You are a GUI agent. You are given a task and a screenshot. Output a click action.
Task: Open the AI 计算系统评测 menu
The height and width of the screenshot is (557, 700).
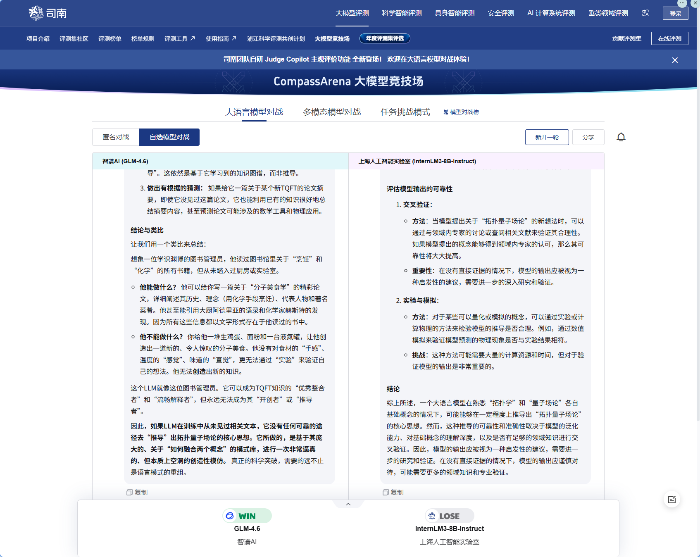click(x=551, y=13)
